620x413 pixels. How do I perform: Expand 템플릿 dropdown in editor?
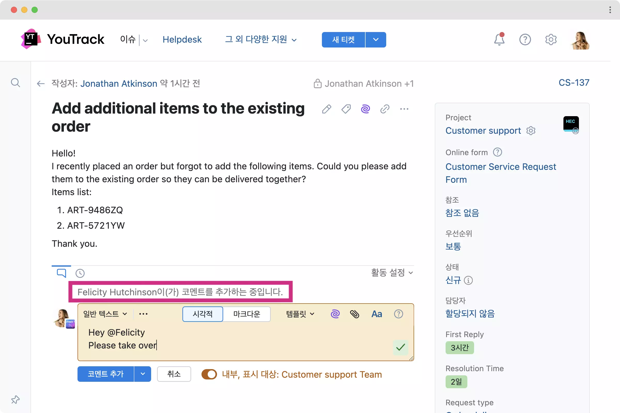300,314
